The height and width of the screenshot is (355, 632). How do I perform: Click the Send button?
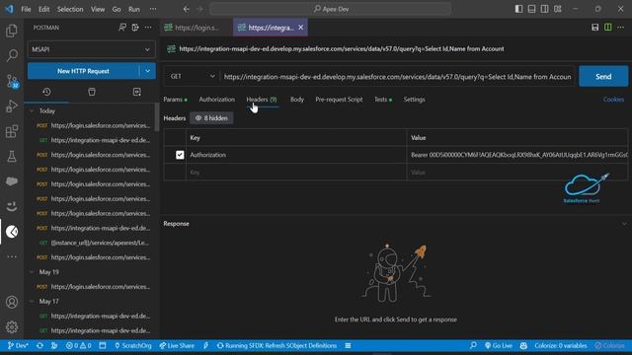[x=603, y=77]
